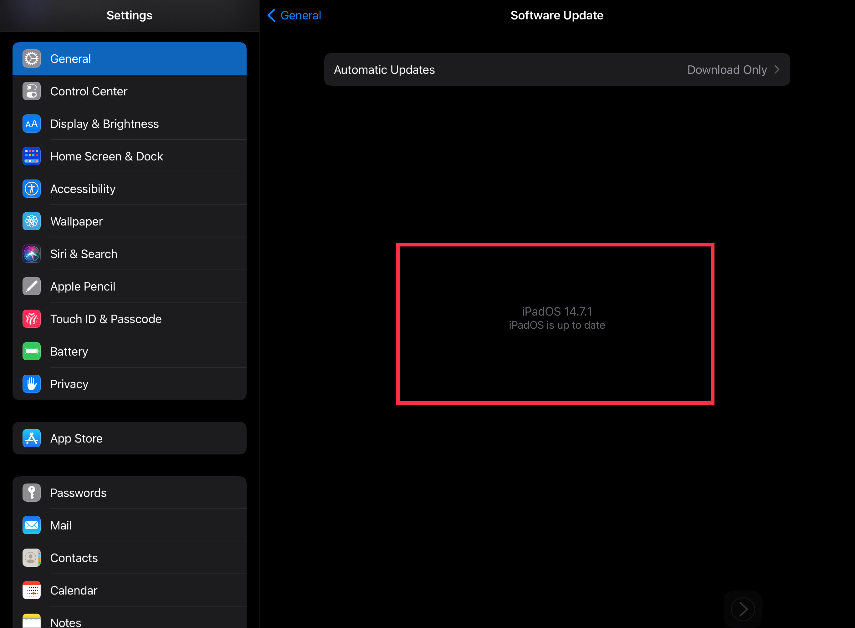Open the Automatic Updates setting

[557, 69]
